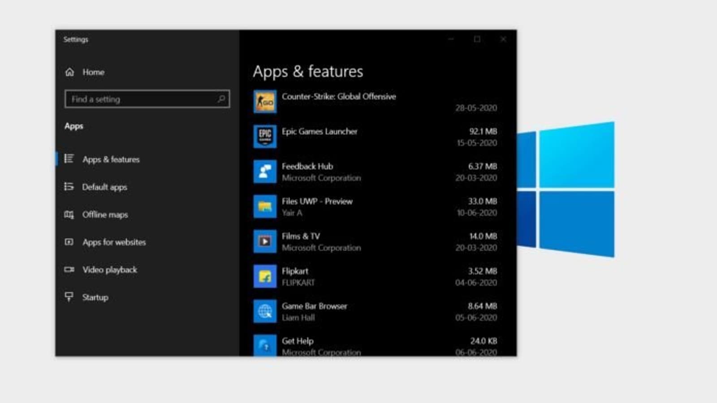Click the Feedback Hub app icon
This screenshot has width=717, height=403.
[x=265, y=171]
